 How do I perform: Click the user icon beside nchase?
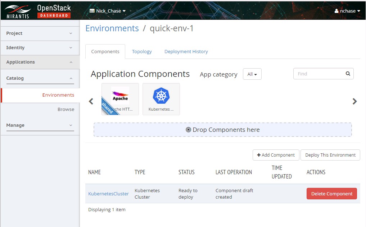pos(336,11)
